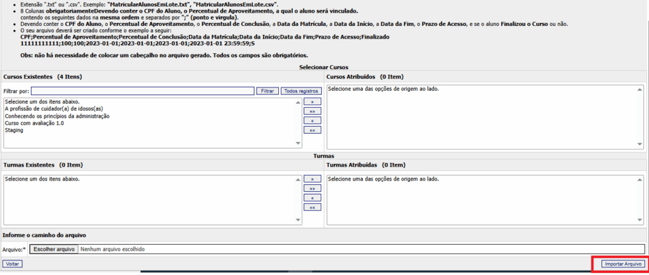Select the 'Staging' course item
649x275 pixels.
[14, 131]
